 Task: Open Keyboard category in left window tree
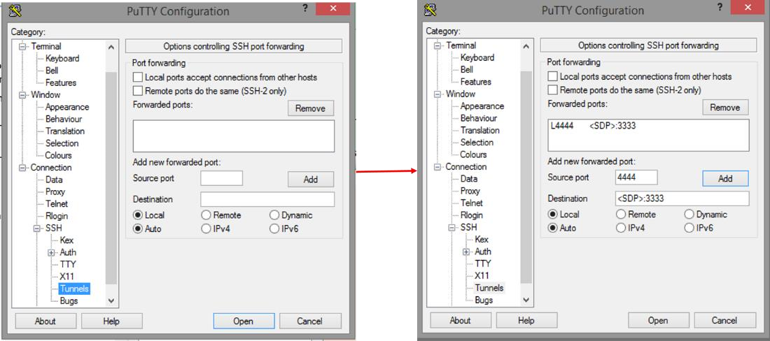click(x=62, y=58)
